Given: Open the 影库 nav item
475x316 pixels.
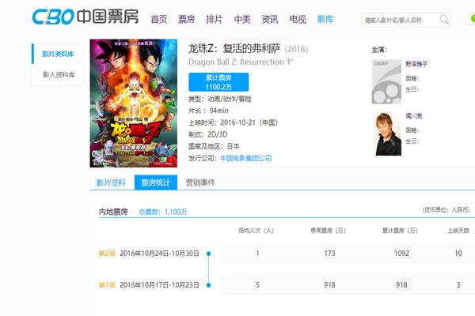Looking at the screenshot, I should tap(325, 19).
